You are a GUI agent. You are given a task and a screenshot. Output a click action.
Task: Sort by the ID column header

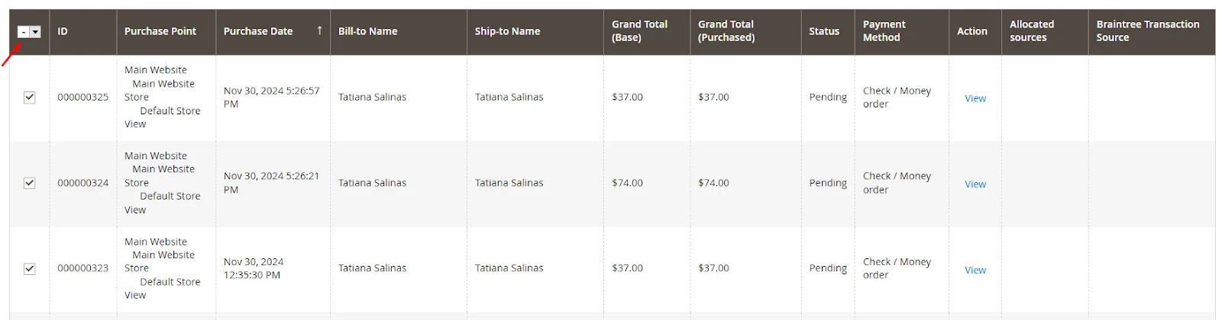click(63, 31)
